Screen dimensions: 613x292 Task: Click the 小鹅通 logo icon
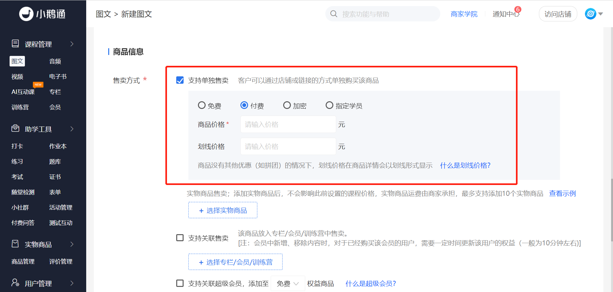[x=26, y=14]
